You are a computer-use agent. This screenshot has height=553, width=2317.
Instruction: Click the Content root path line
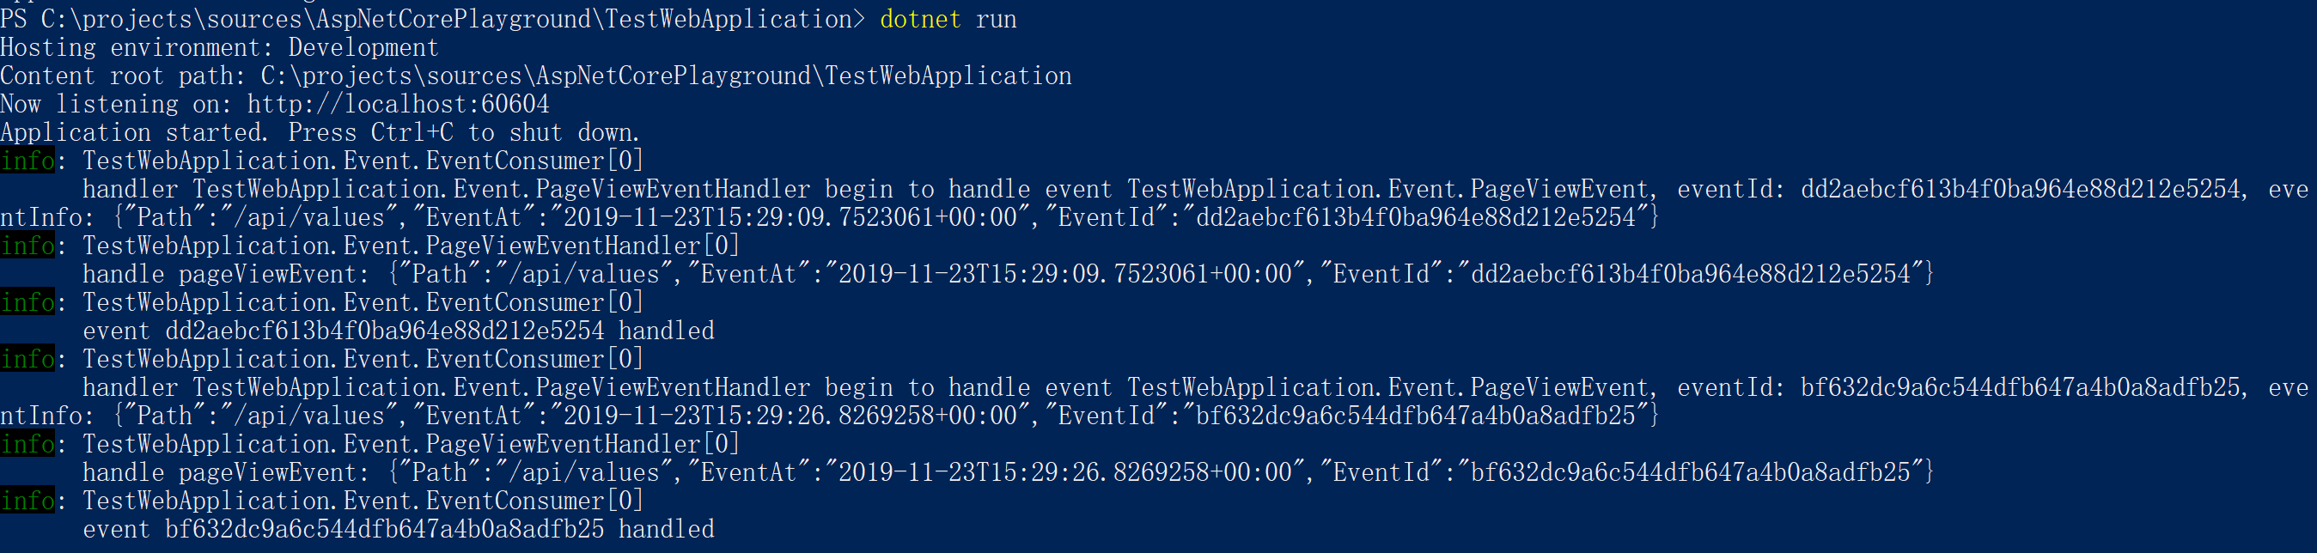536,76
